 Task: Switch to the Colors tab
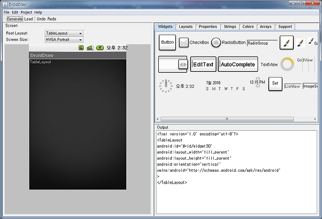click(x=248, y=27)
